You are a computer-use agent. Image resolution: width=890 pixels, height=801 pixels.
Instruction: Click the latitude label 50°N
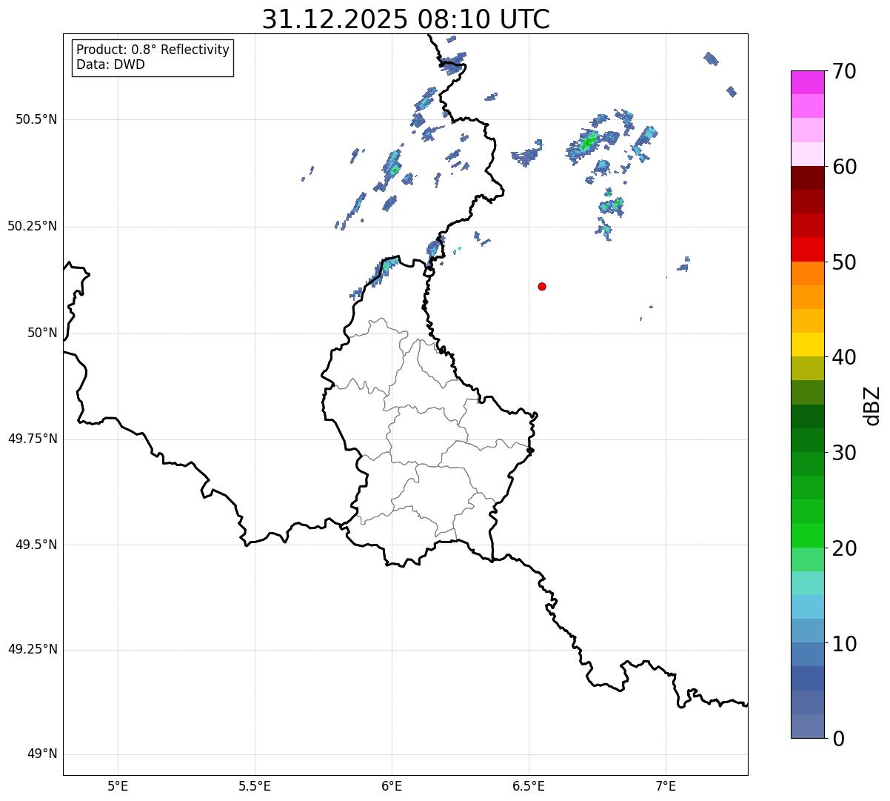click(x=42, y=333)
